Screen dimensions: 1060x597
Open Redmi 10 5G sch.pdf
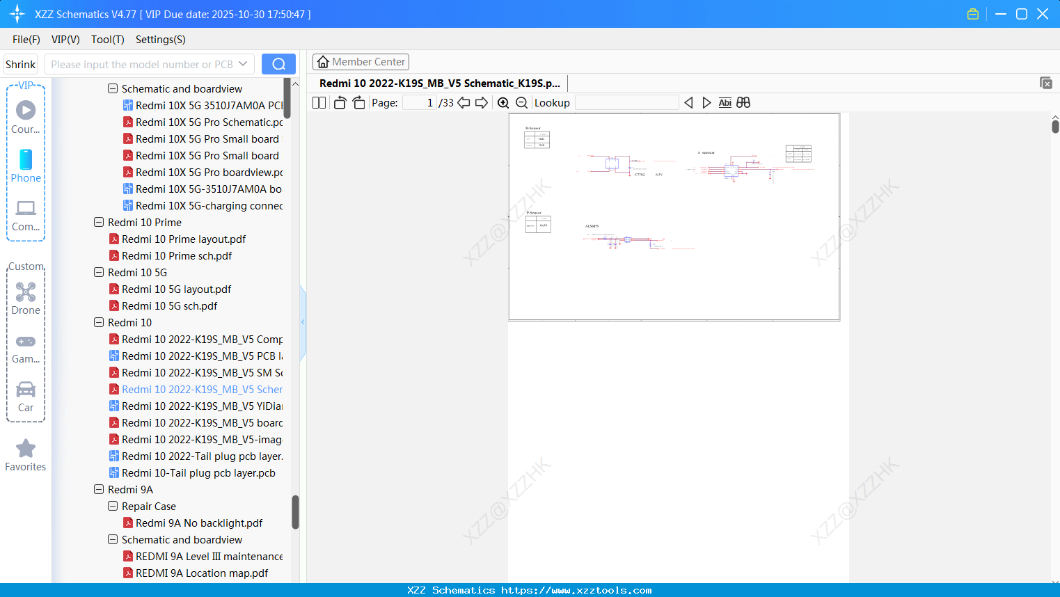point(163,305)
